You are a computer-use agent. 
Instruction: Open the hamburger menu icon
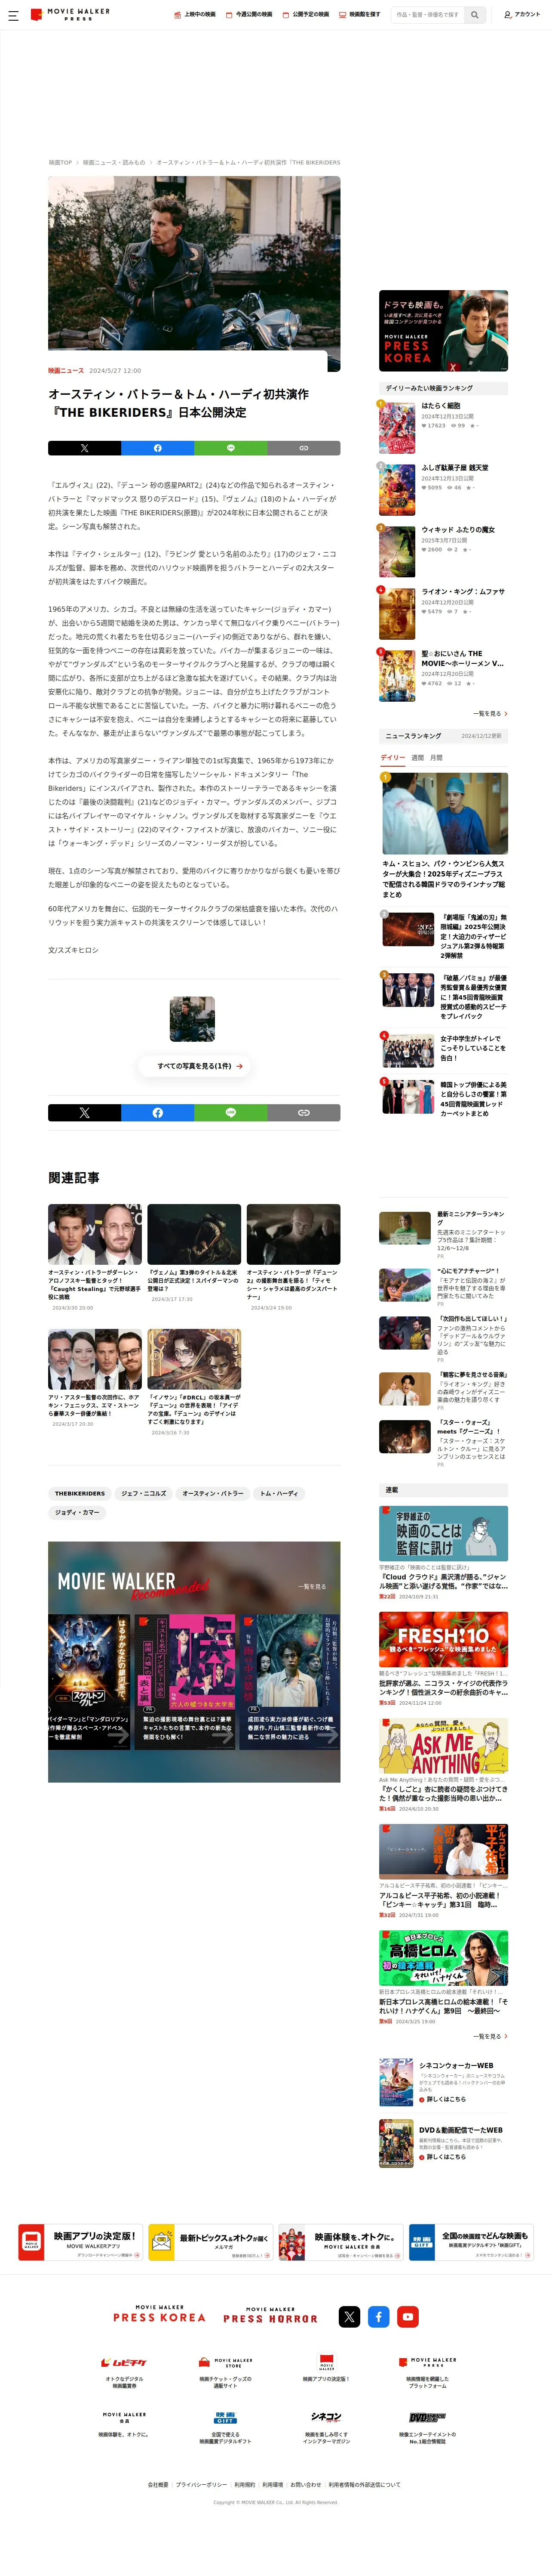13,15
